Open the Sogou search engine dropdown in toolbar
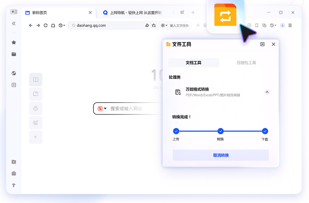Screen dimensions: 309x203 point(164,25)
